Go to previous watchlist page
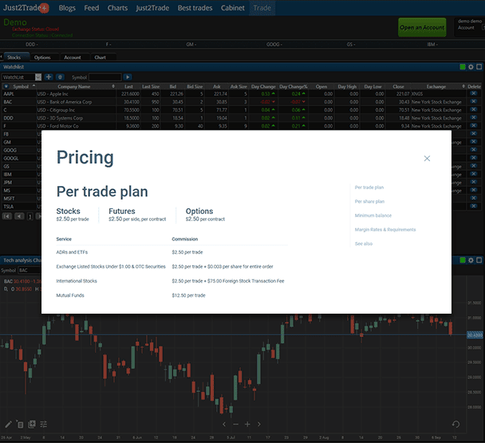Image resolution: width=485 pixels, height=443 pixels. [x=19, y=216]
